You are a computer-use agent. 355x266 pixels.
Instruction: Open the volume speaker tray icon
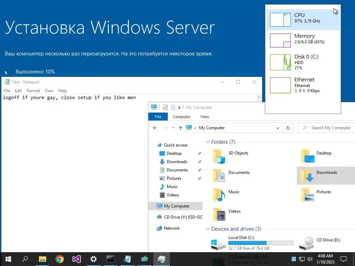[x=310, y=259]
